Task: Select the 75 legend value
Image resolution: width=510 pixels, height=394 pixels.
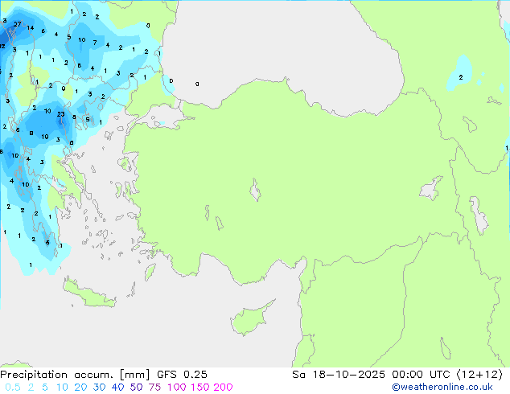Action: pos(154,388)
